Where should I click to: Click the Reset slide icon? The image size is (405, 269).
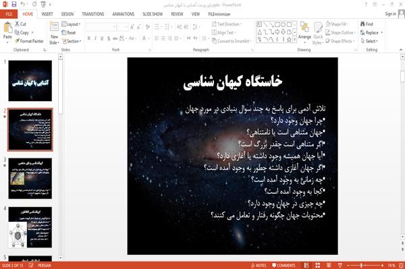coord(64,32)
